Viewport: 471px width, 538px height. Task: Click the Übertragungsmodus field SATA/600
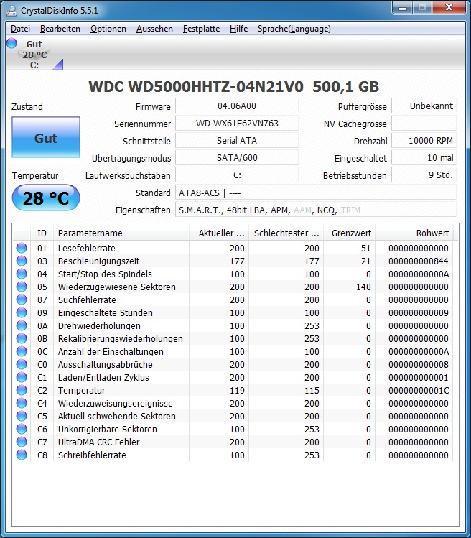237,158
